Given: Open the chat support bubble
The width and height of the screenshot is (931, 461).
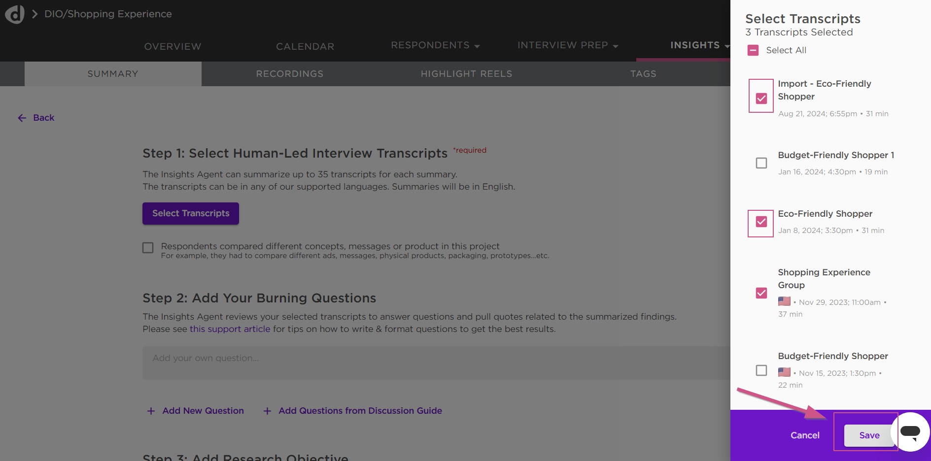Looking at the screenshot, I should pyautogui.click(x=910, y=432).
